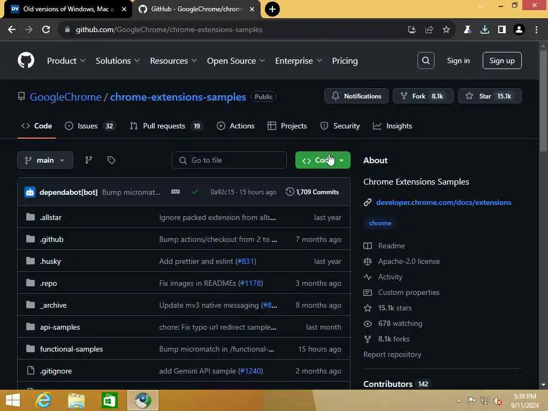Screen dimensions: 548x411
Task: Open Chrome three-dot menu
Action: 536,30
